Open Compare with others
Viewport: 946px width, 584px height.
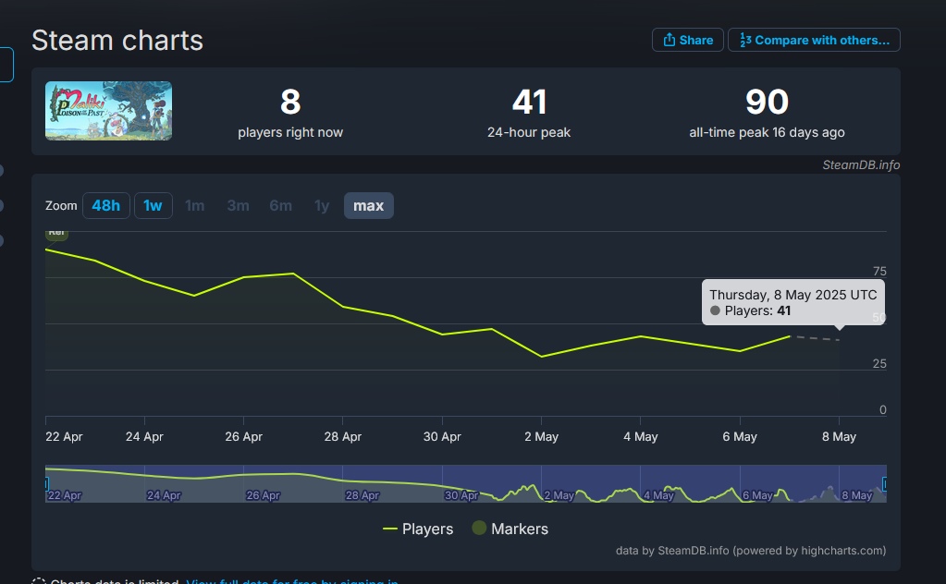point(814,40)
